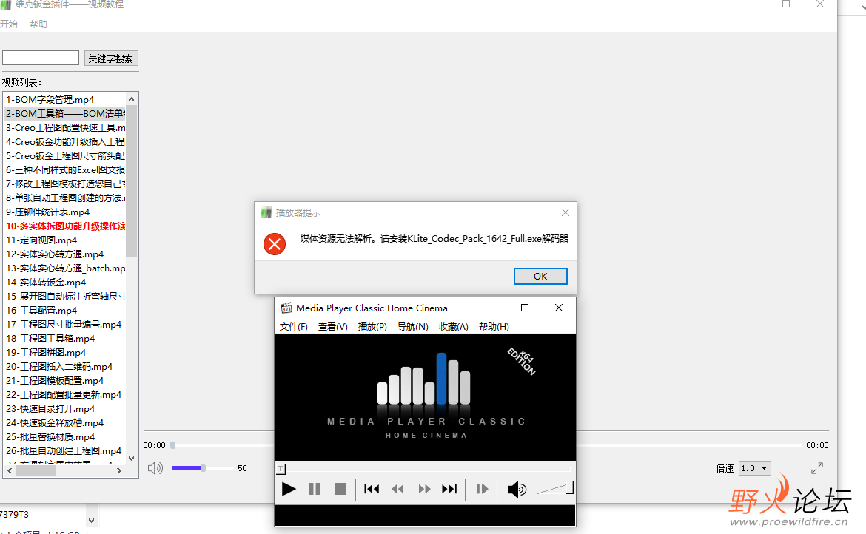Open 查看(V) menu in Media Player Classic
Viewport: 866px width, 534px height.
pos(332,327)
